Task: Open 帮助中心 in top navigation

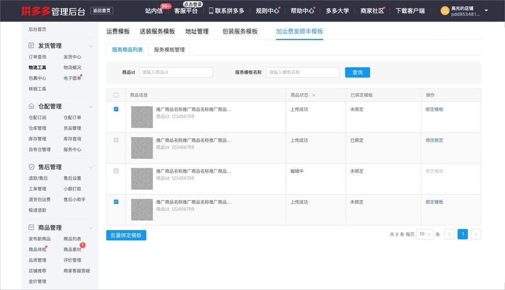Action: point(302,11)
